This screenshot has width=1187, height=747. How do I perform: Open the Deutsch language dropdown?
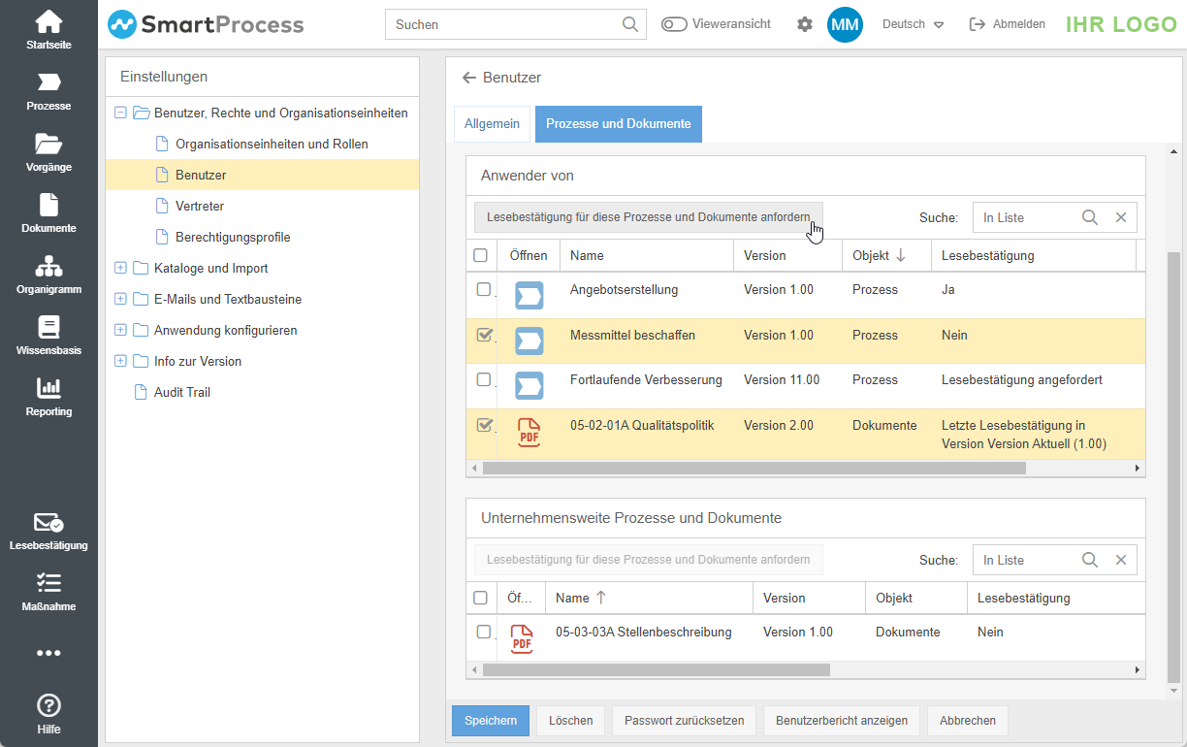coord(913,24)
